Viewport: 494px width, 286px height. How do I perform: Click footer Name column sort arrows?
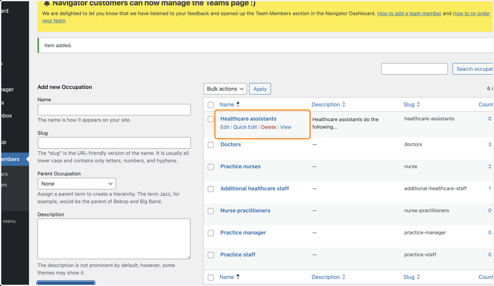[x=238, y=277]
